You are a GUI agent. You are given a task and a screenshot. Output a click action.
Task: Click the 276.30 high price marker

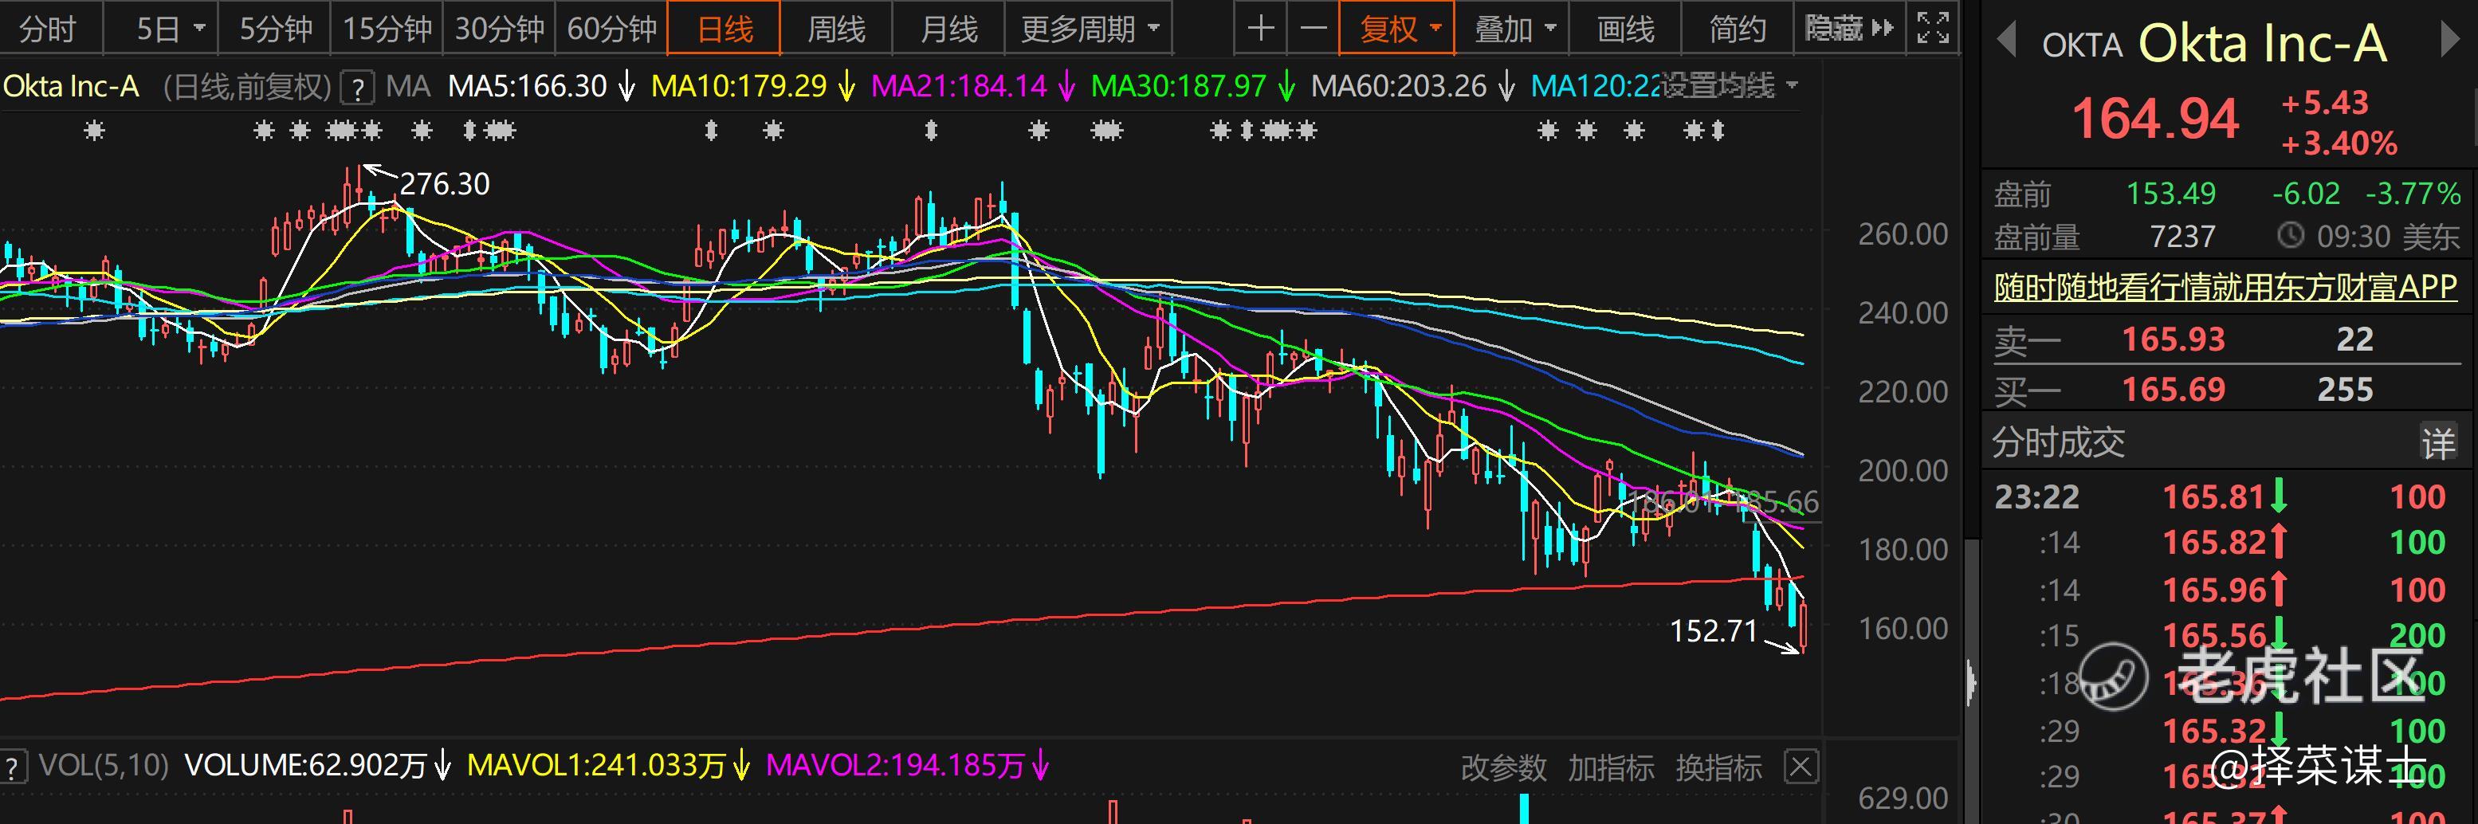pos(445,183)
